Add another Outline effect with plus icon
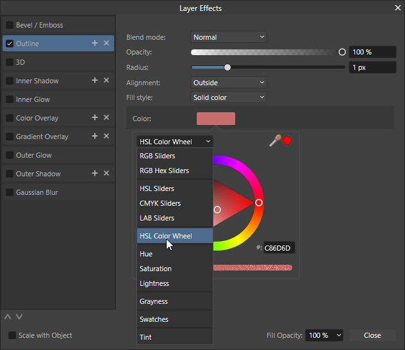 point(95,43)
